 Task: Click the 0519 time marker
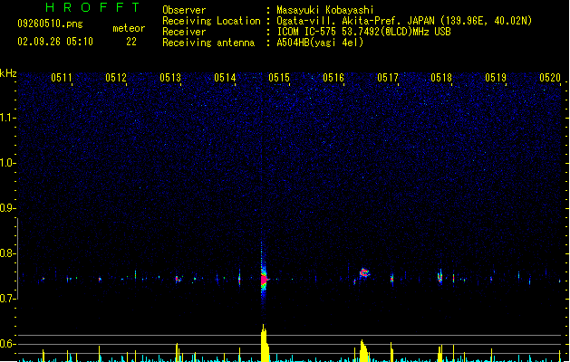[496, 78]
